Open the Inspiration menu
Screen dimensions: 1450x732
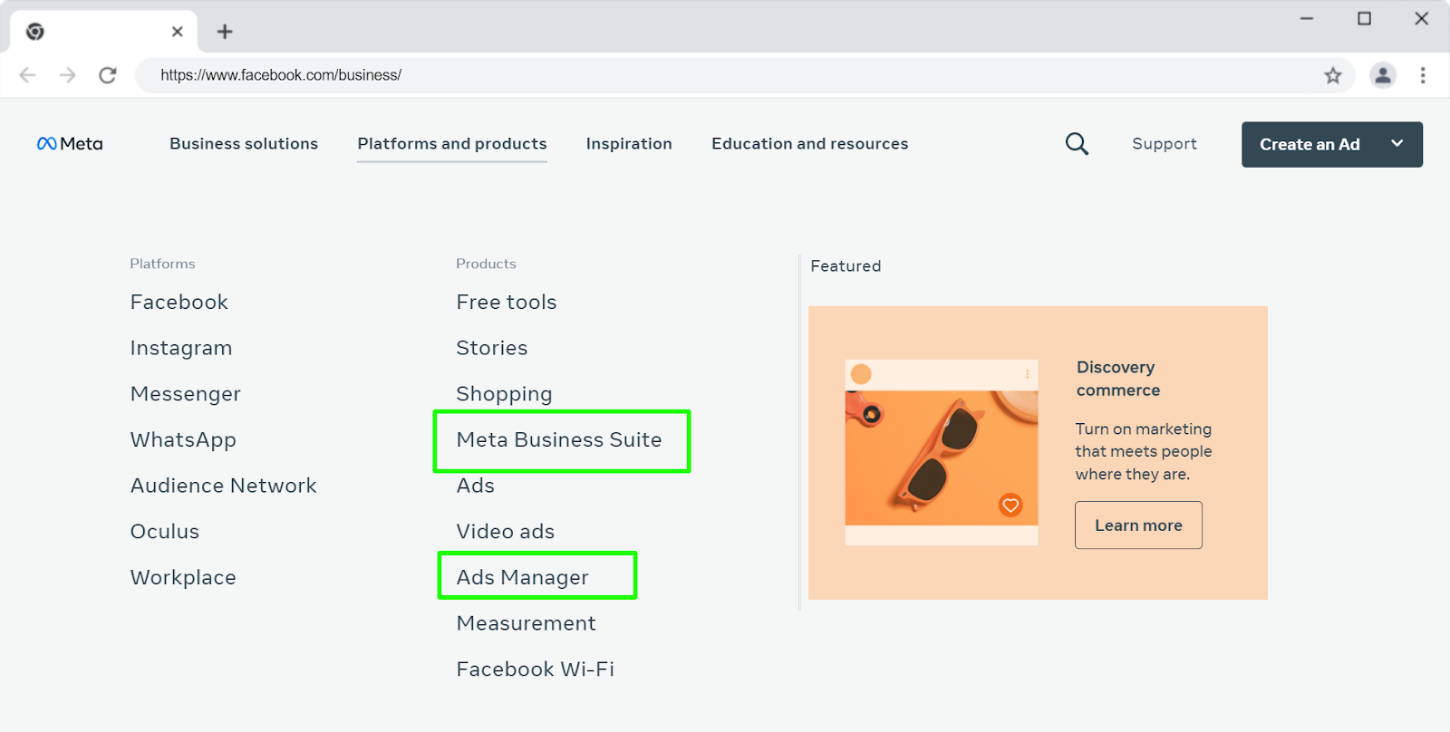click(x=629, y=144)
